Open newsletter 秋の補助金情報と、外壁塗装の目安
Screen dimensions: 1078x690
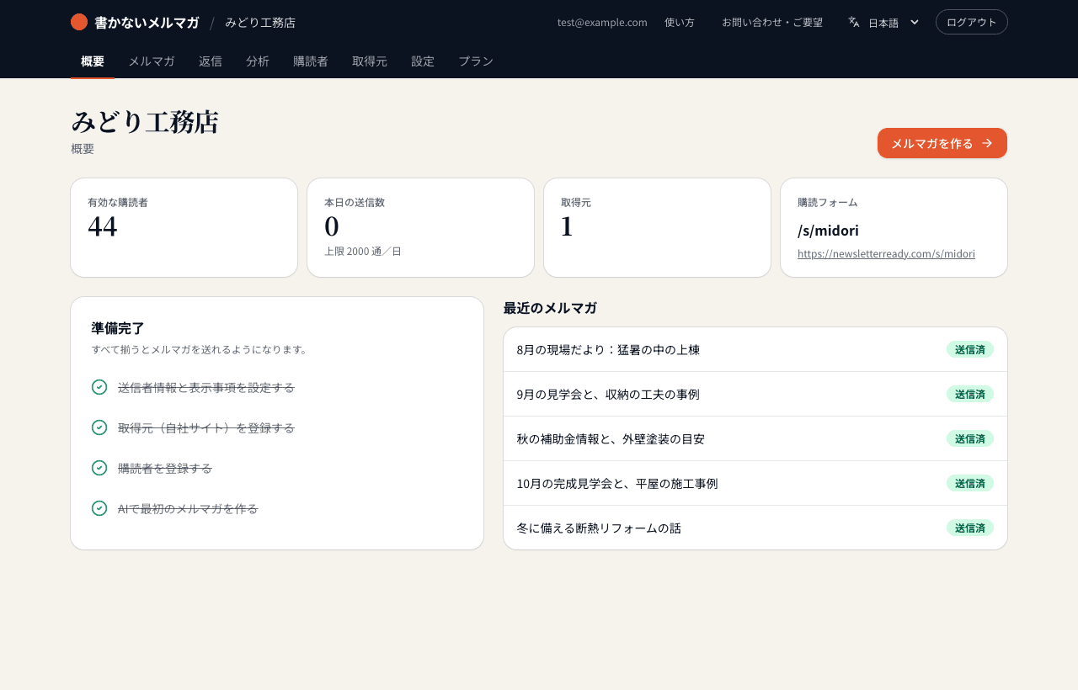click(755, 438)
